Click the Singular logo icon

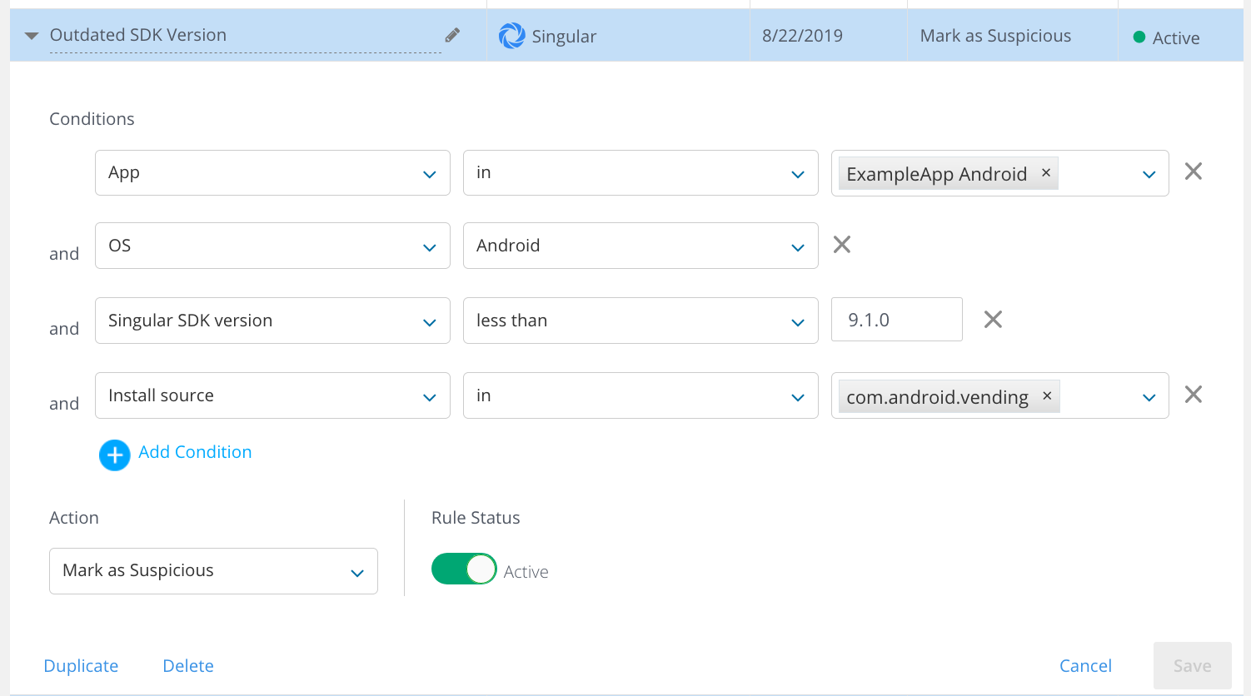point(511,36)
